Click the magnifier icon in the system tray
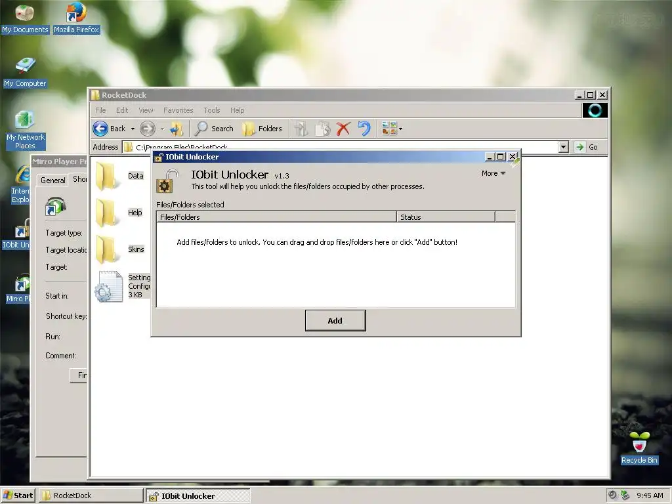Image resolution: width=672 pixels, height=504 pixels. [613, 495]
